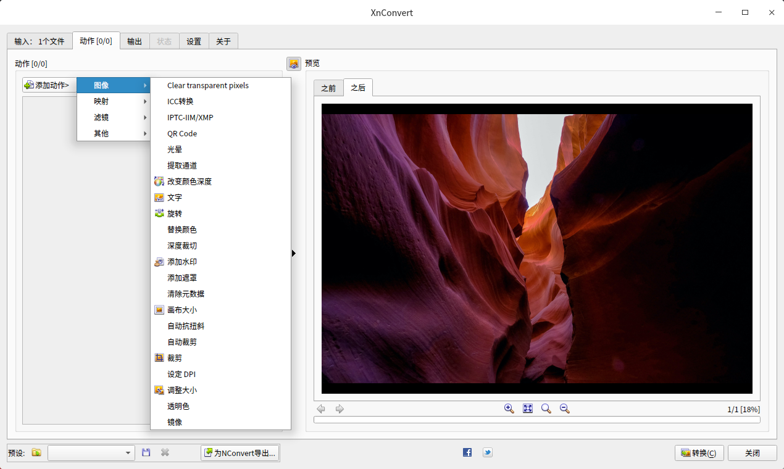Click the preview canyon image
This screenshot has height=469, width=784.
pyautogui.click(x=536, y=248)
